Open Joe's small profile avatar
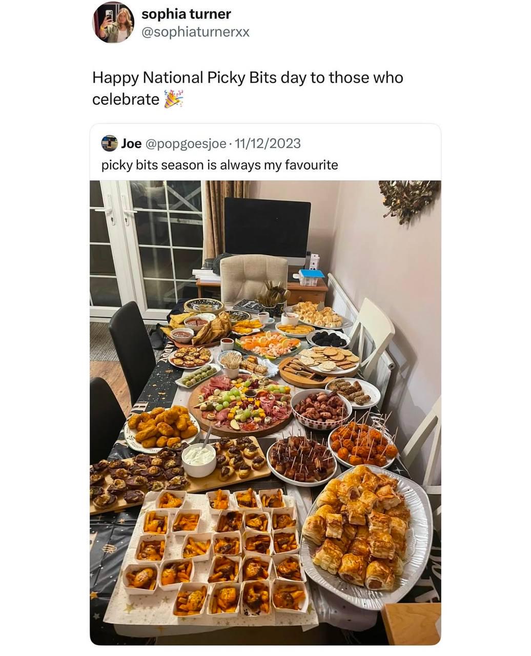Viewport: 531px width, 656px height. pyautogui.click(x=110, y=143)
